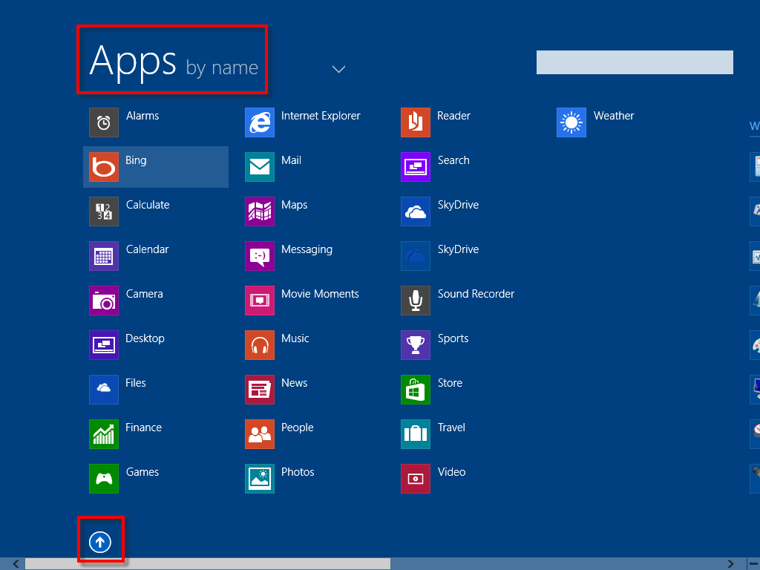Launch the Photos app icon
This screenshot has height=570, width=760.
point(260,479)
